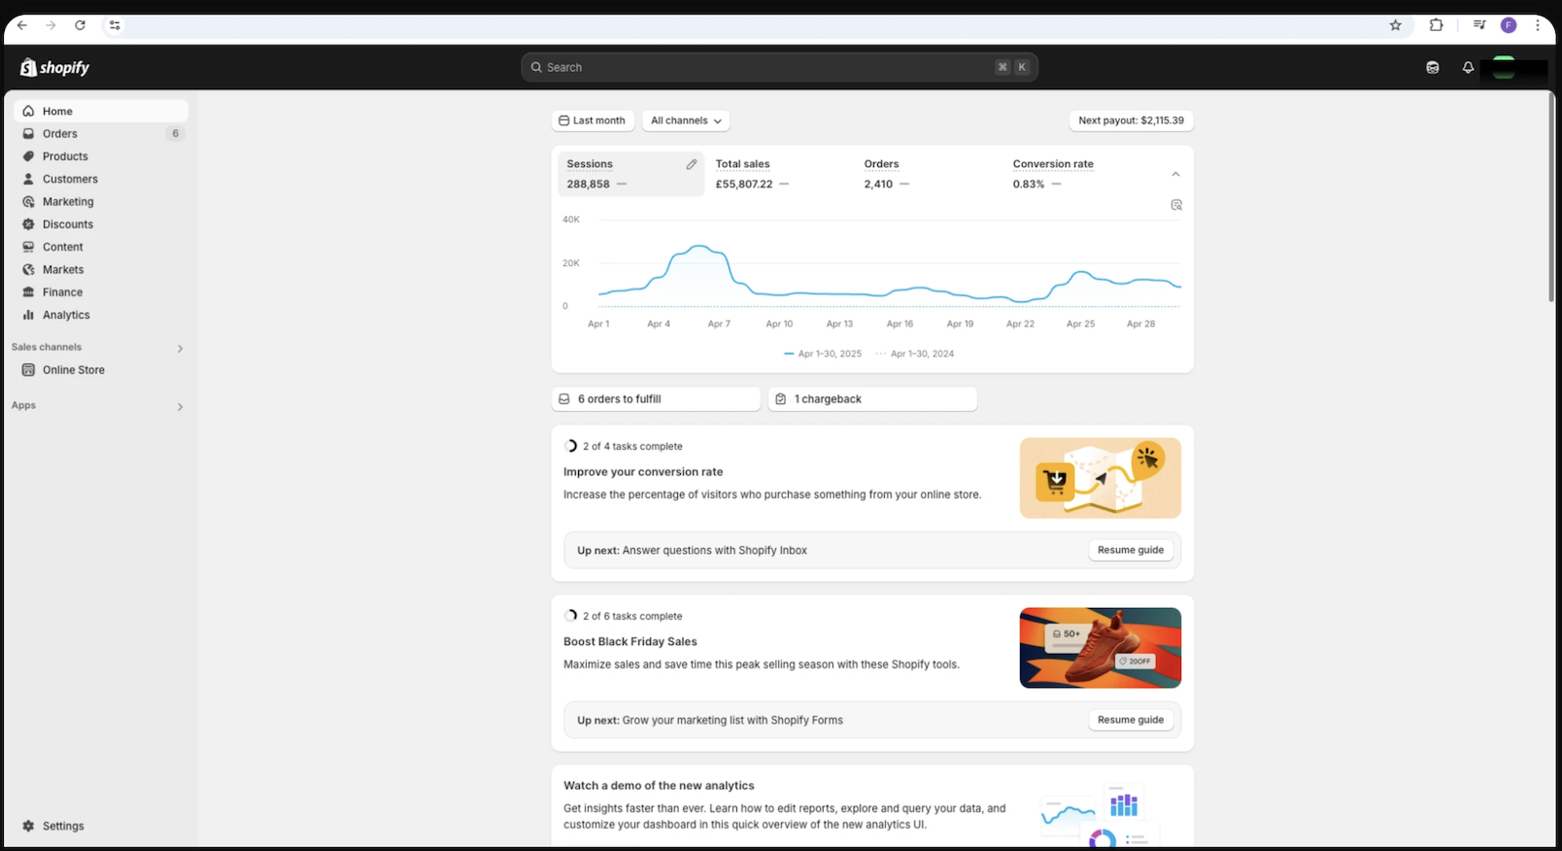Viewport: 1562px width, 851px height.
Task: Go to Discounts in the sidebar
Action: tap(101, 224)
